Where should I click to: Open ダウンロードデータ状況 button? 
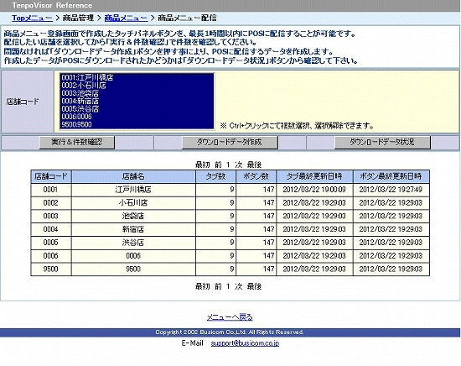(x=382, y=142)
